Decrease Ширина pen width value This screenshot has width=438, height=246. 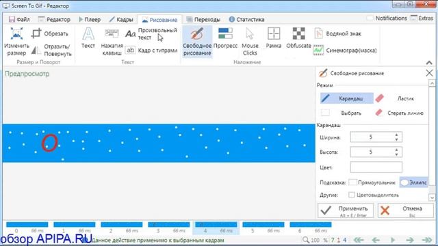tap(396, 139)
